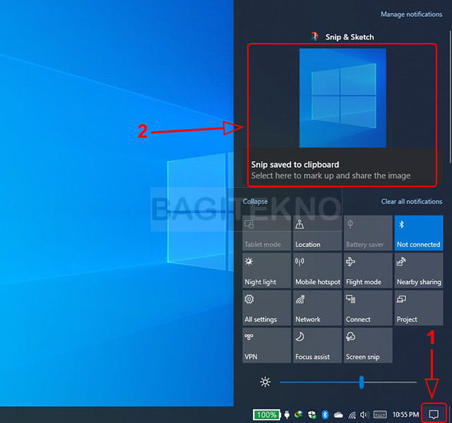The width and height of the screenshot is (452, 423).
Task: Open Action Center icon in taskbar
Action: (x=434, y=415)
